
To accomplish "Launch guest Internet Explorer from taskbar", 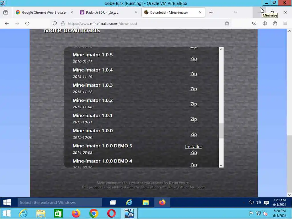I will point(129,202).
